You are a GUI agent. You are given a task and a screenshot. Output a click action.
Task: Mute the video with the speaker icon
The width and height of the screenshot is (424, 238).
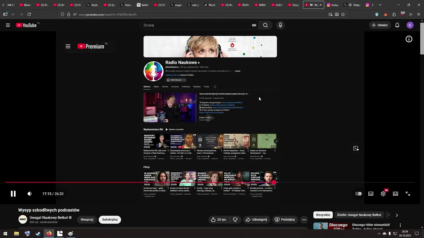click(x=29, y=194)
